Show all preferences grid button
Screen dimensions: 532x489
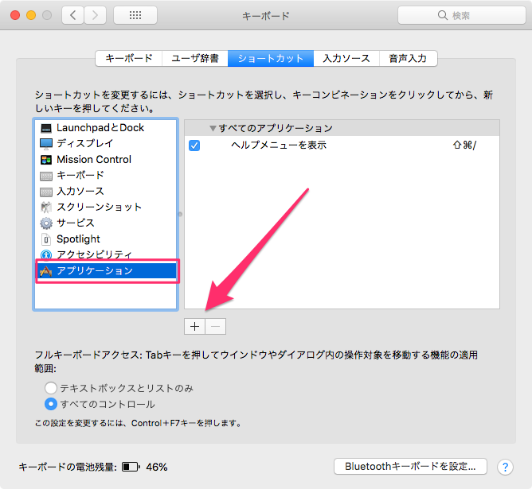click(x=135, y=15)
